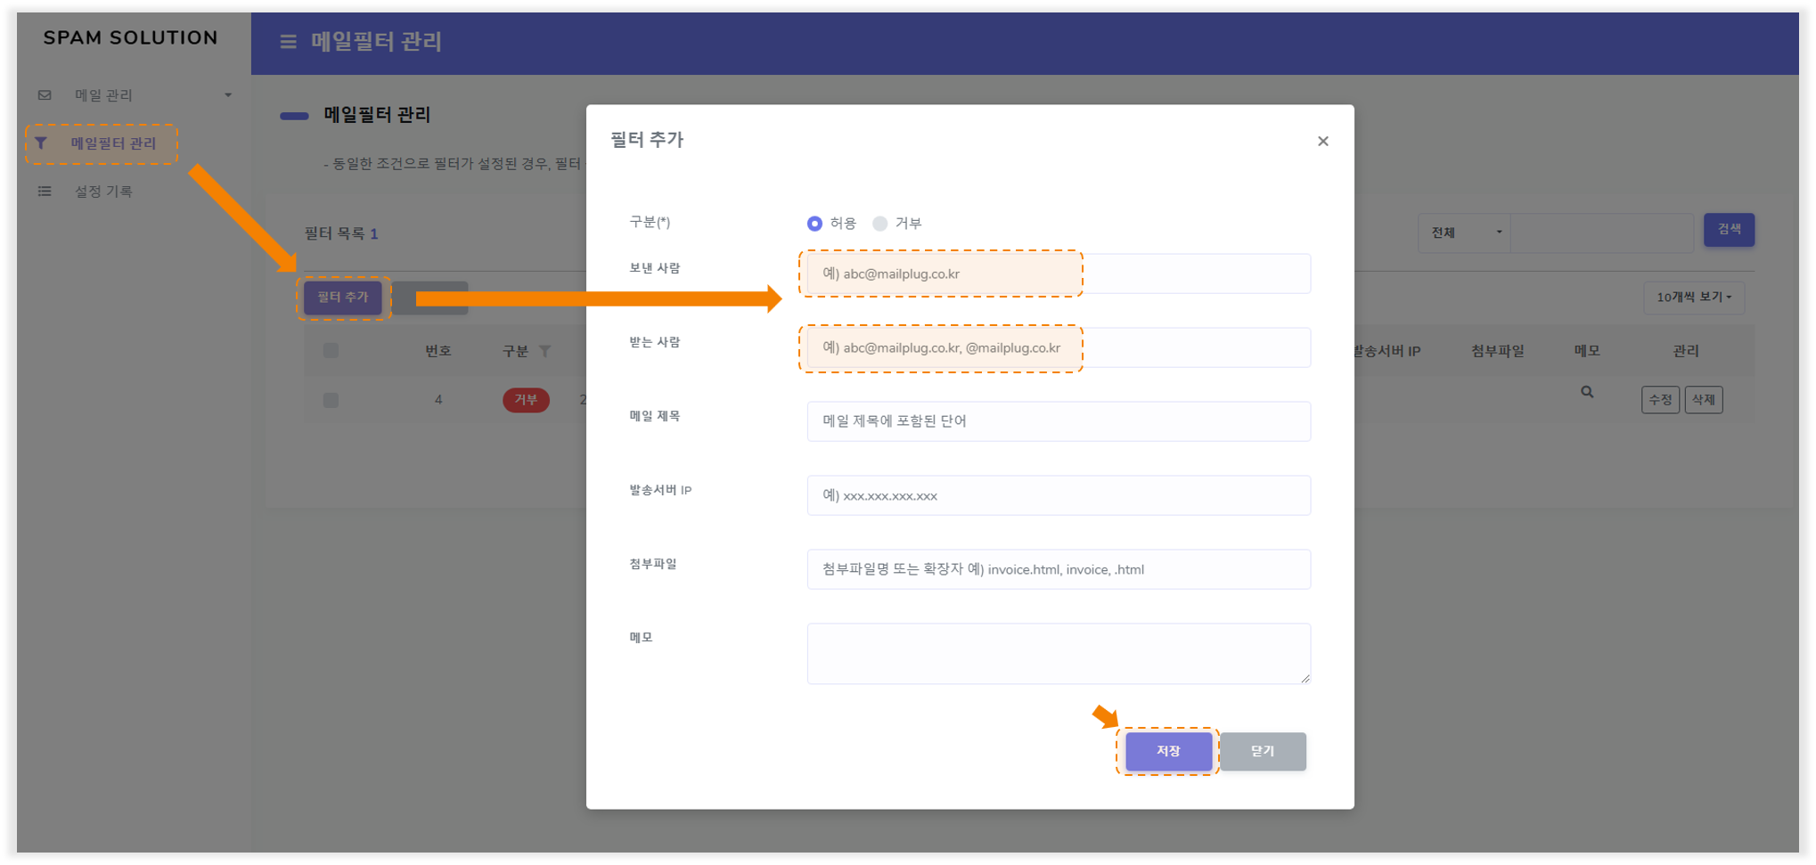Open the 10개씩 보기 page size dropdown
Image resolution: width=1816 pixels, height=865 pixels.
(x=1694, y=298)
